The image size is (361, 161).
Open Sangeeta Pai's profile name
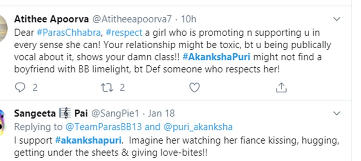(51, 113)
